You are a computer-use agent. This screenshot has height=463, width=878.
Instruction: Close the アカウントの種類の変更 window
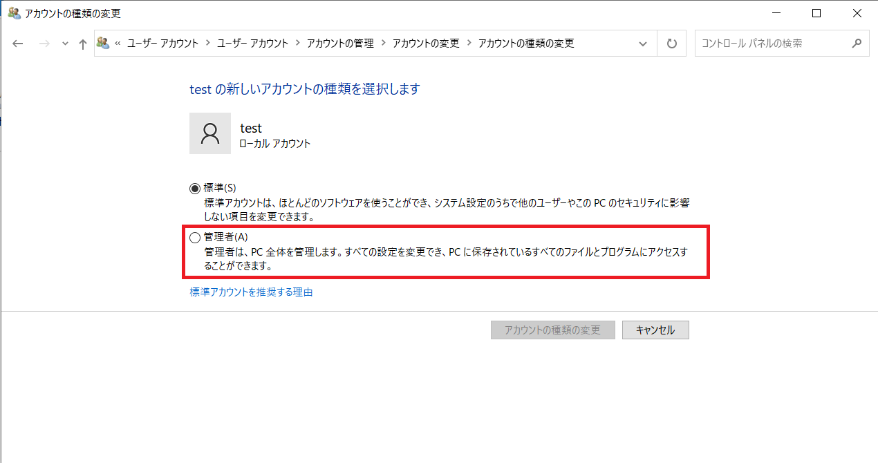tap(857, 13)
